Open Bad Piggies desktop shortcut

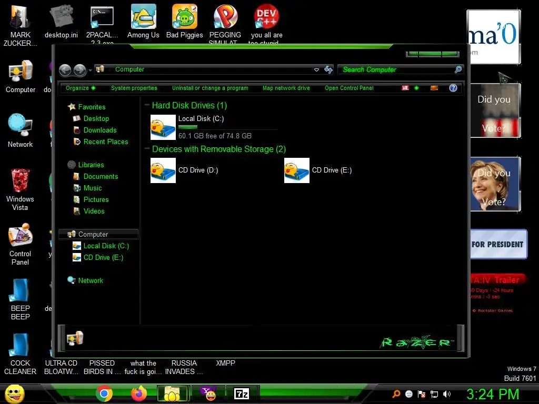185,21
